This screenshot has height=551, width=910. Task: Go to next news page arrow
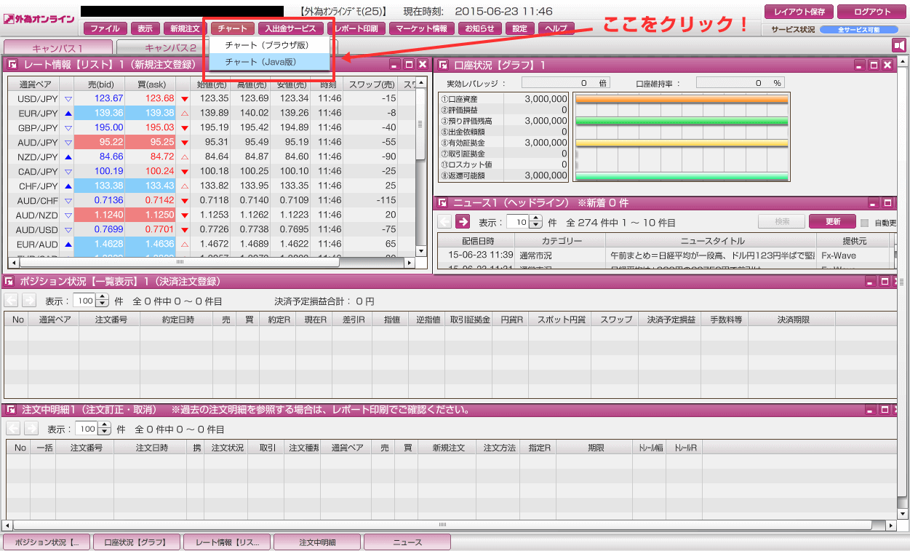(x=463, y=222)
